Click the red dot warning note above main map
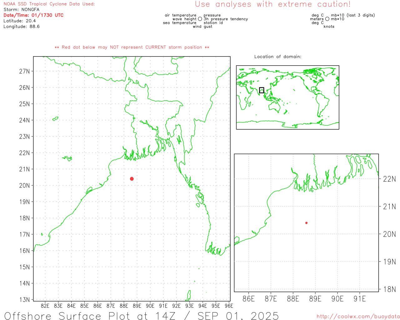Screen dimensions: 400x320 click(x=132, y=47)
